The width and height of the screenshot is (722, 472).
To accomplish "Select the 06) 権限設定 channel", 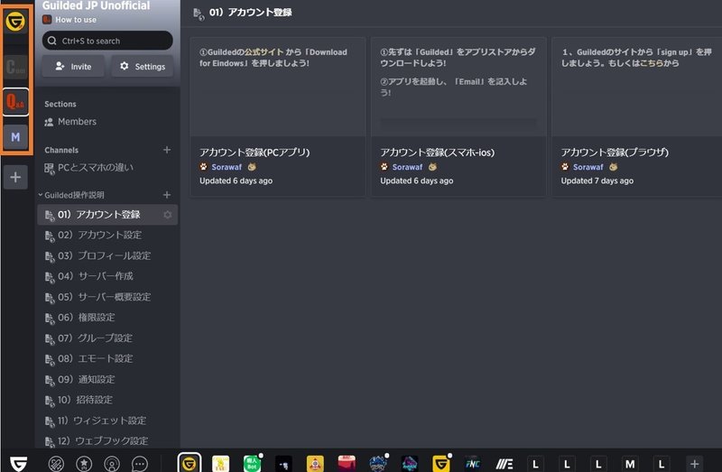I will tap(107, 318).
